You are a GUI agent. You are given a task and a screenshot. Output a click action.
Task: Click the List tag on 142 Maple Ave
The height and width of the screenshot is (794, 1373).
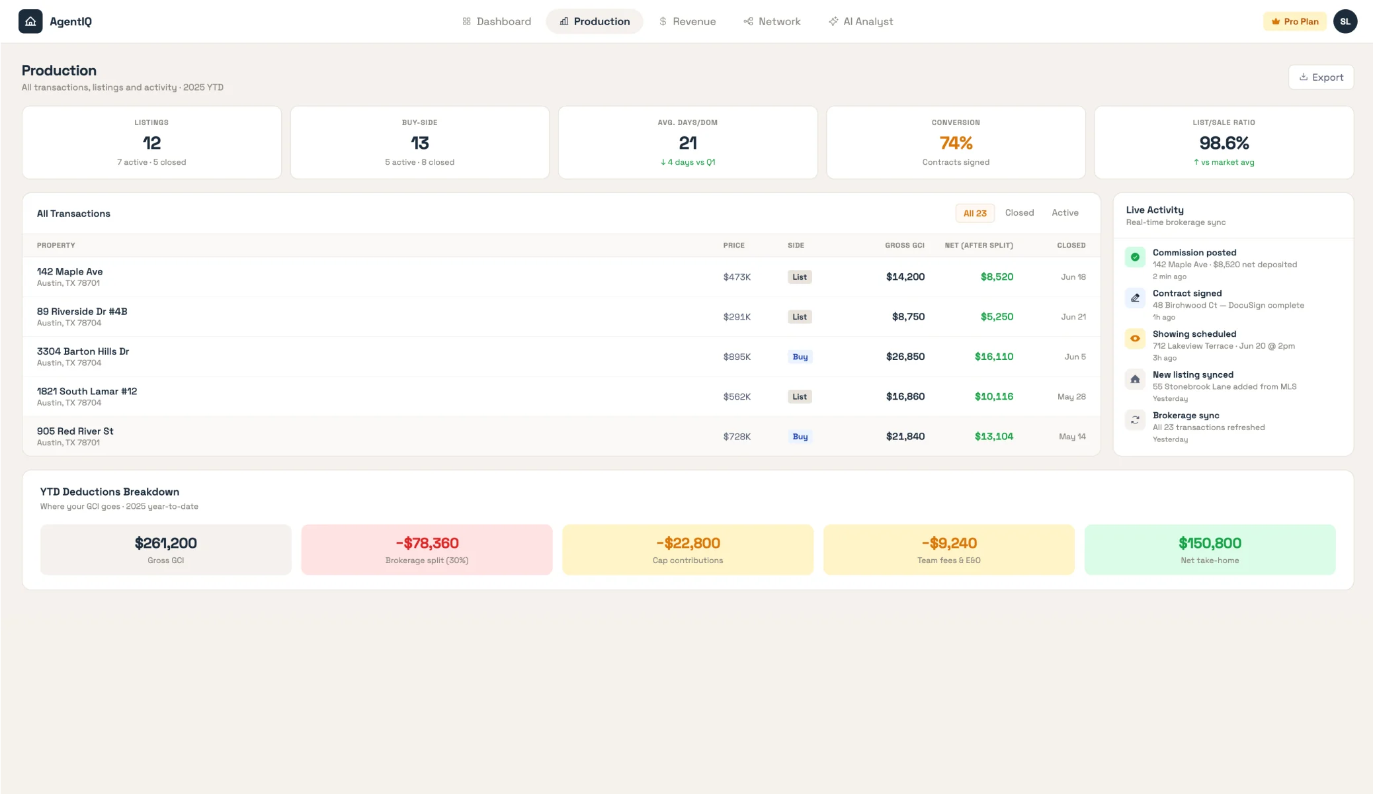800,277
